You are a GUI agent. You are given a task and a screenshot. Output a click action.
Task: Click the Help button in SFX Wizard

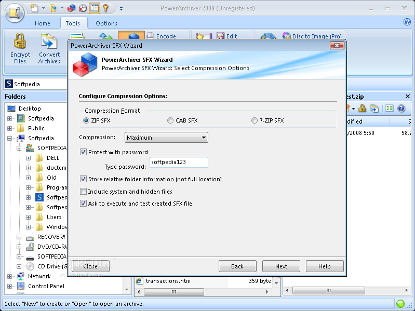325,266
